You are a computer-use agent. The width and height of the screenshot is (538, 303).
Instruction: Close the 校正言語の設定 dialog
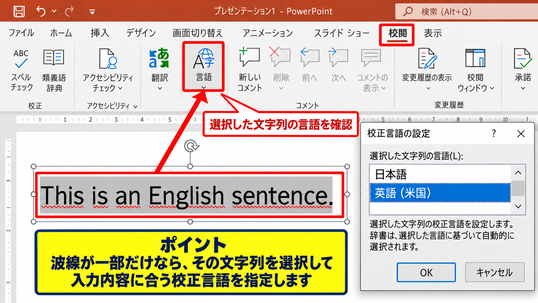tap(521, 134)
